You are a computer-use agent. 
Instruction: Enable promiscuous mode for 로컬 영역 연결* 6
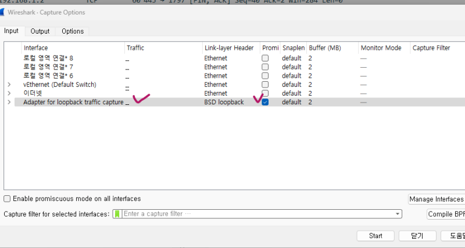(265, 76)
